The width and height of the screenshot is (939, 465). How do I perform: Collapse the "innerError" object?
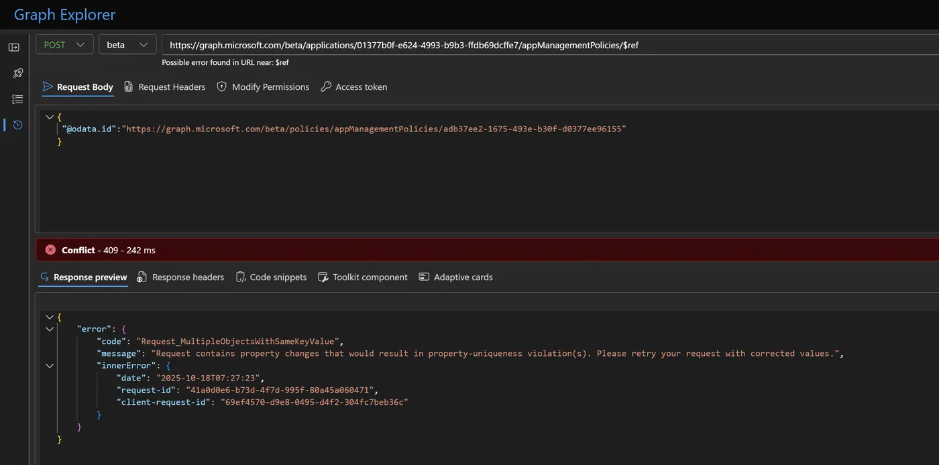(x=50, y=366)
